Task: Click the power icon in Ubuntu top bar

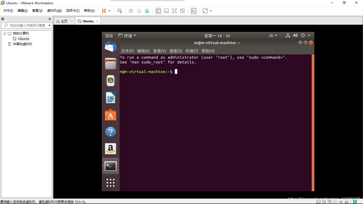Action: pyautogui.click(x=303, y=35)
